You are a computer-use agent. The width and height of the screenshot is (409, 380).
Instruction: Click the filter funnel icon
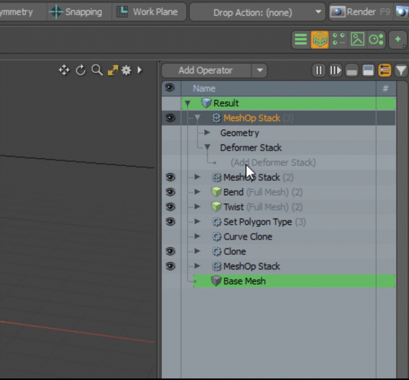401,71
